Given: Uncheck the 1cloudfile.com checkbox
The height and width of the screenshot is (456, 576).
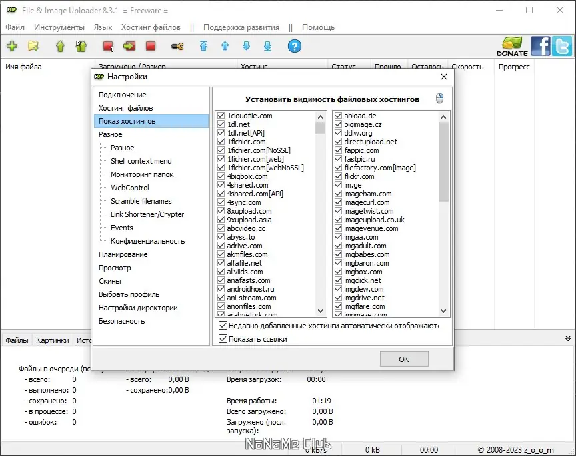Looking at the screenshot, I should click(x=221, y=116).
